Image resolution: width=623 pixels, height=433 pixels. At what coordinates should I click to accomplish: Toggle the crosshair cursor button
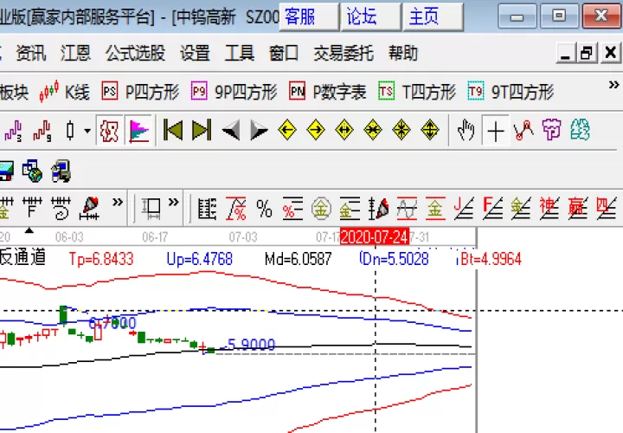point(496,130)
